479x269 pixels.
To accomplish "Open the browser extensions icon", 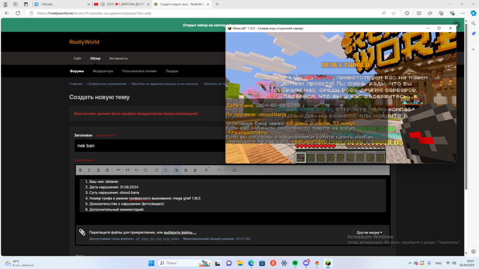I will 407,13.
